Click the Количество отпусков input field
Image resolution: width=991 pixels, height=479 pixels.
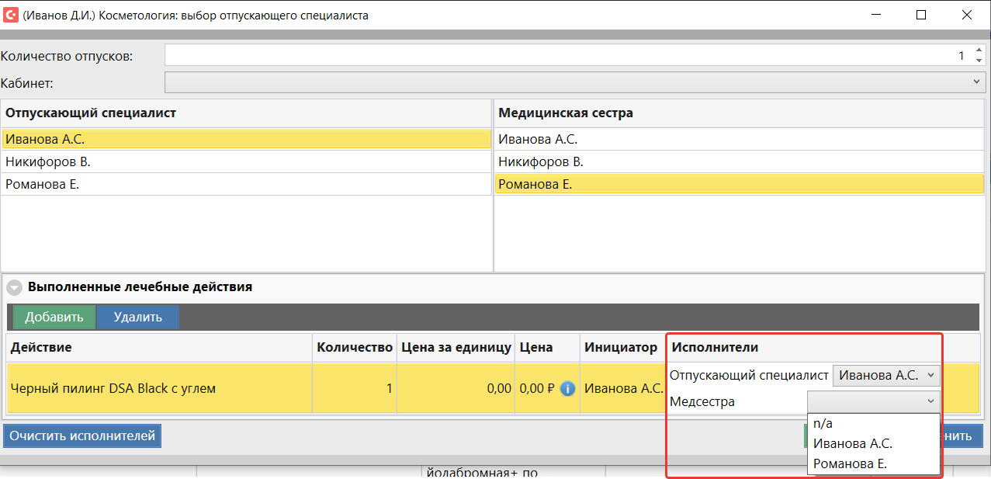[x=559, y=56]
